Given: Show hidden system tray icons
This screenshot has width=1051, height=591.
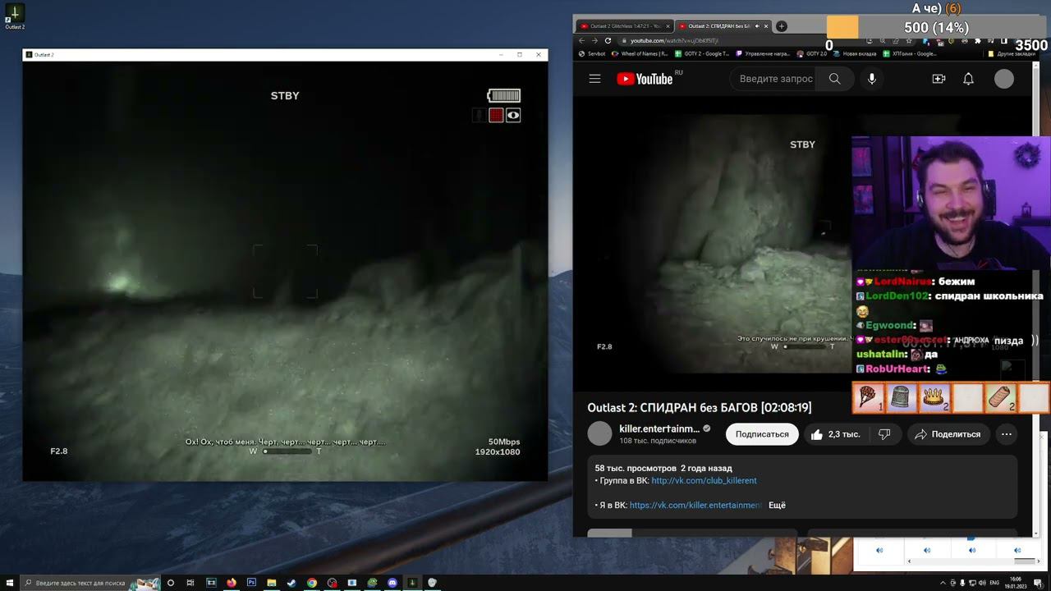Looking at the screenshot, I should tap(943, 583).
